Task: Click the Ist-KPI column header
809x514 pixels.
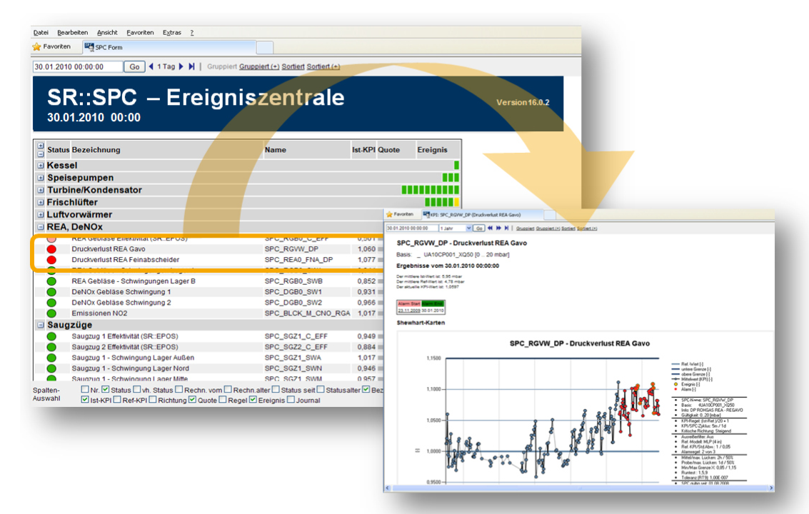Action: pyautogui.click(x=363, y=150)
